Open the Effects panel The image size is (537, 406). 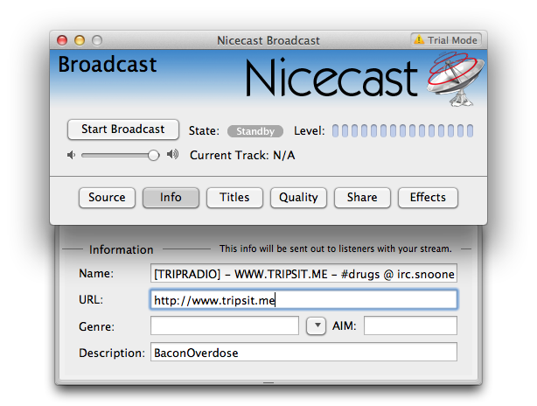[428, 198]
